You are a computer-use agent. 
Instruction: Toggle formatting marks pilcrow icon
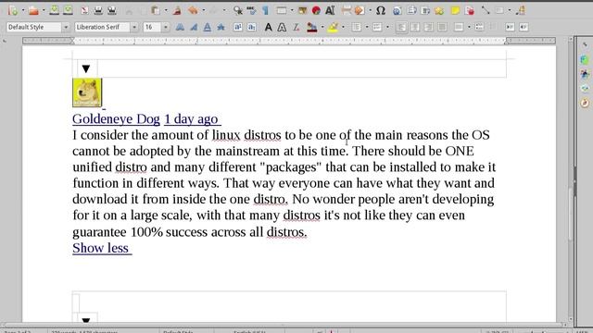point(266,10)
